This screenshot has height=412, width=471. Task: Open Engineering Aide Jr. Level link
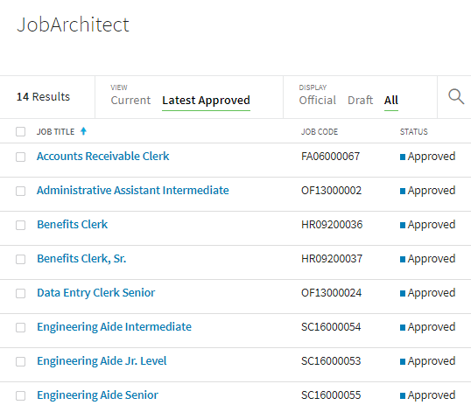click(x=102, y=361)
